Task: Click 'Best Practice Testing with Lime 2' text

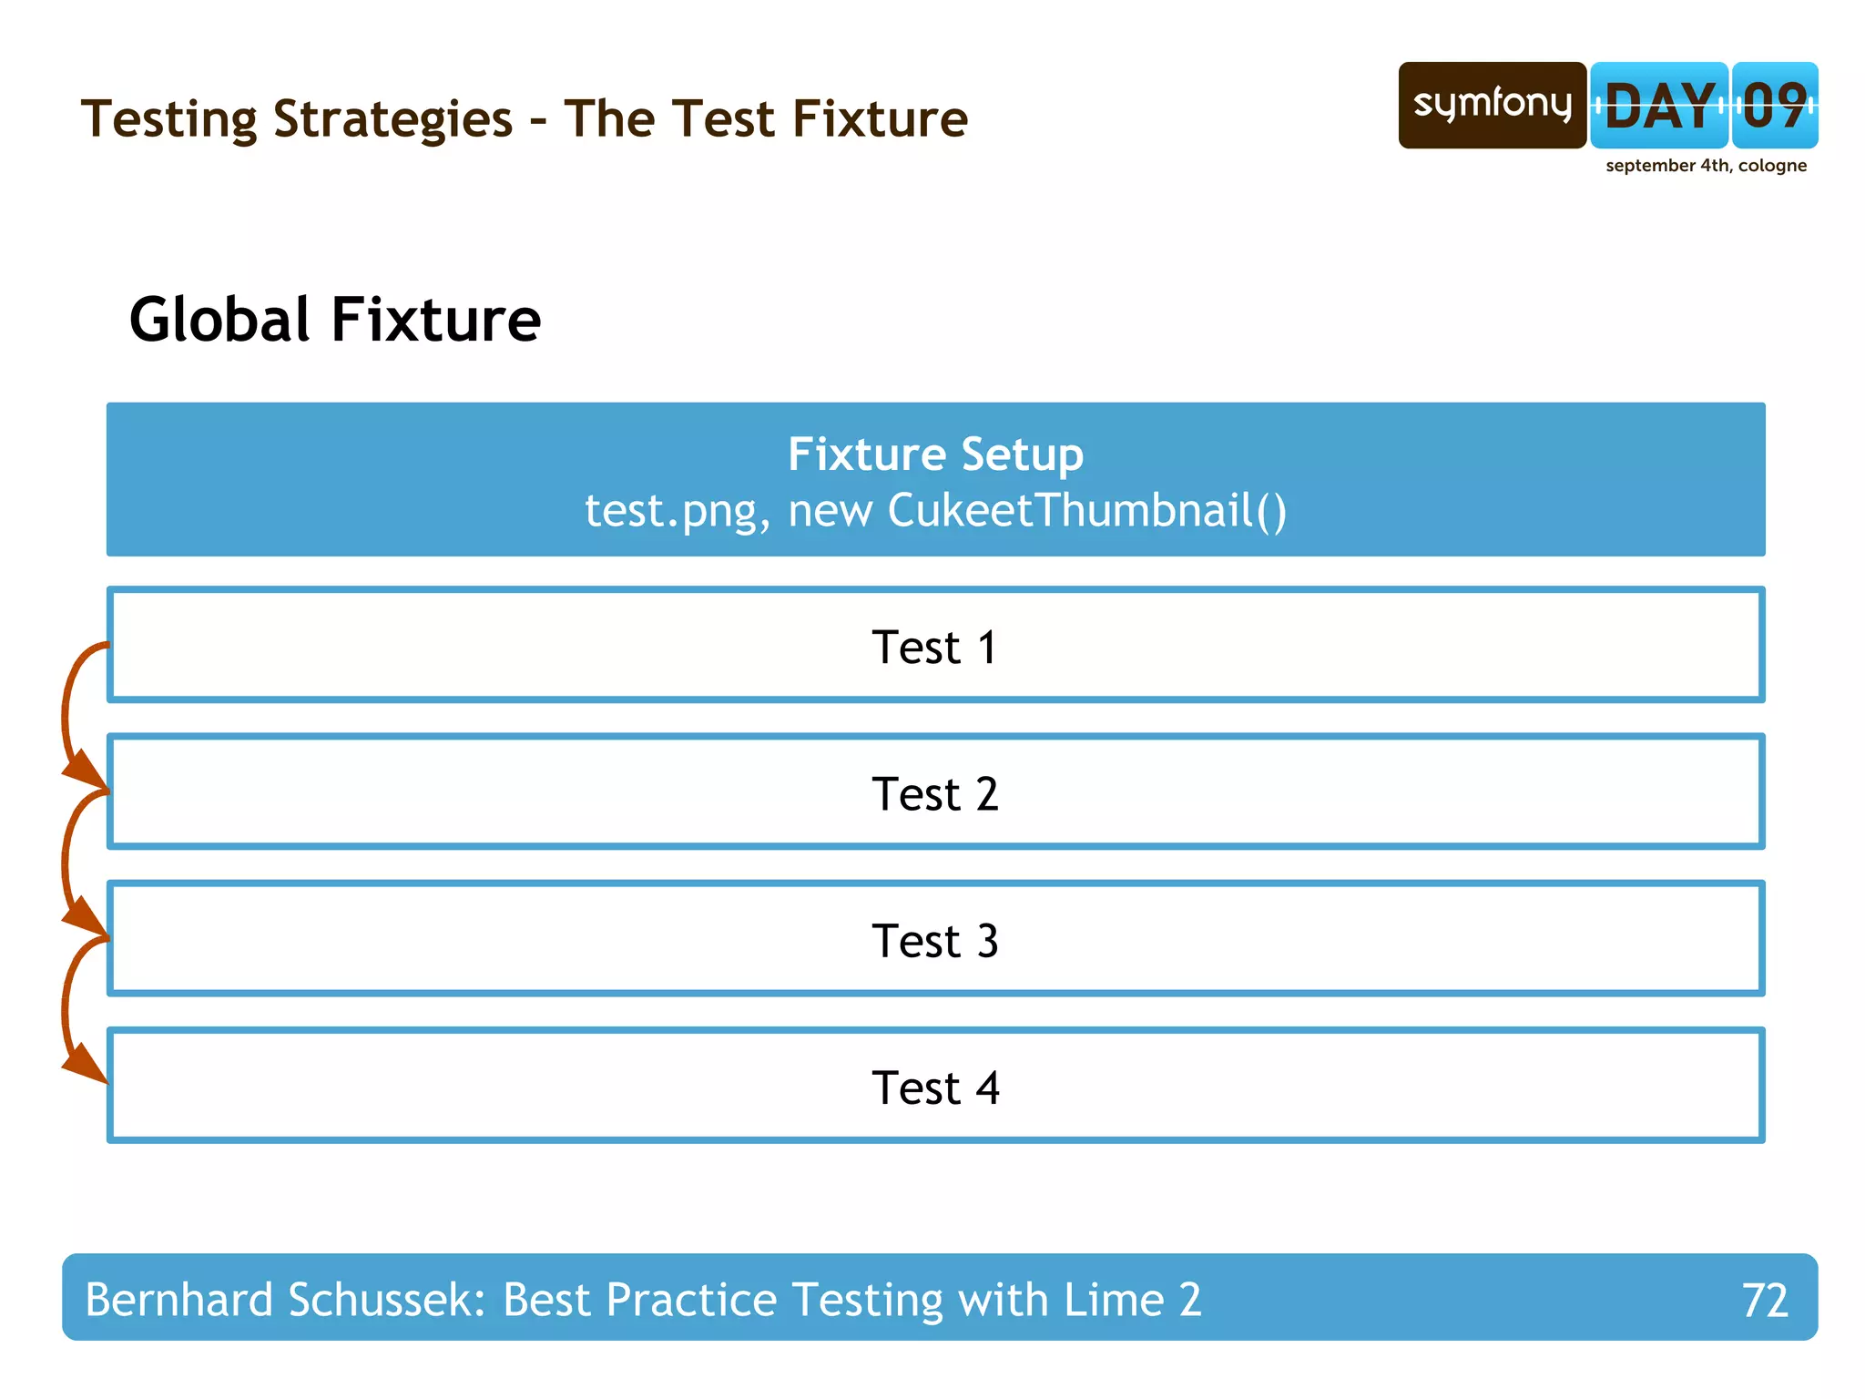Action: point(851,1299)
